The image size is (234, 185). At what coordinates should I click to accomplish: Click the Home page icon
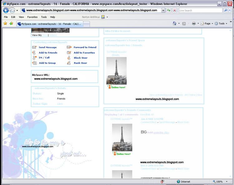pos(174,24)
